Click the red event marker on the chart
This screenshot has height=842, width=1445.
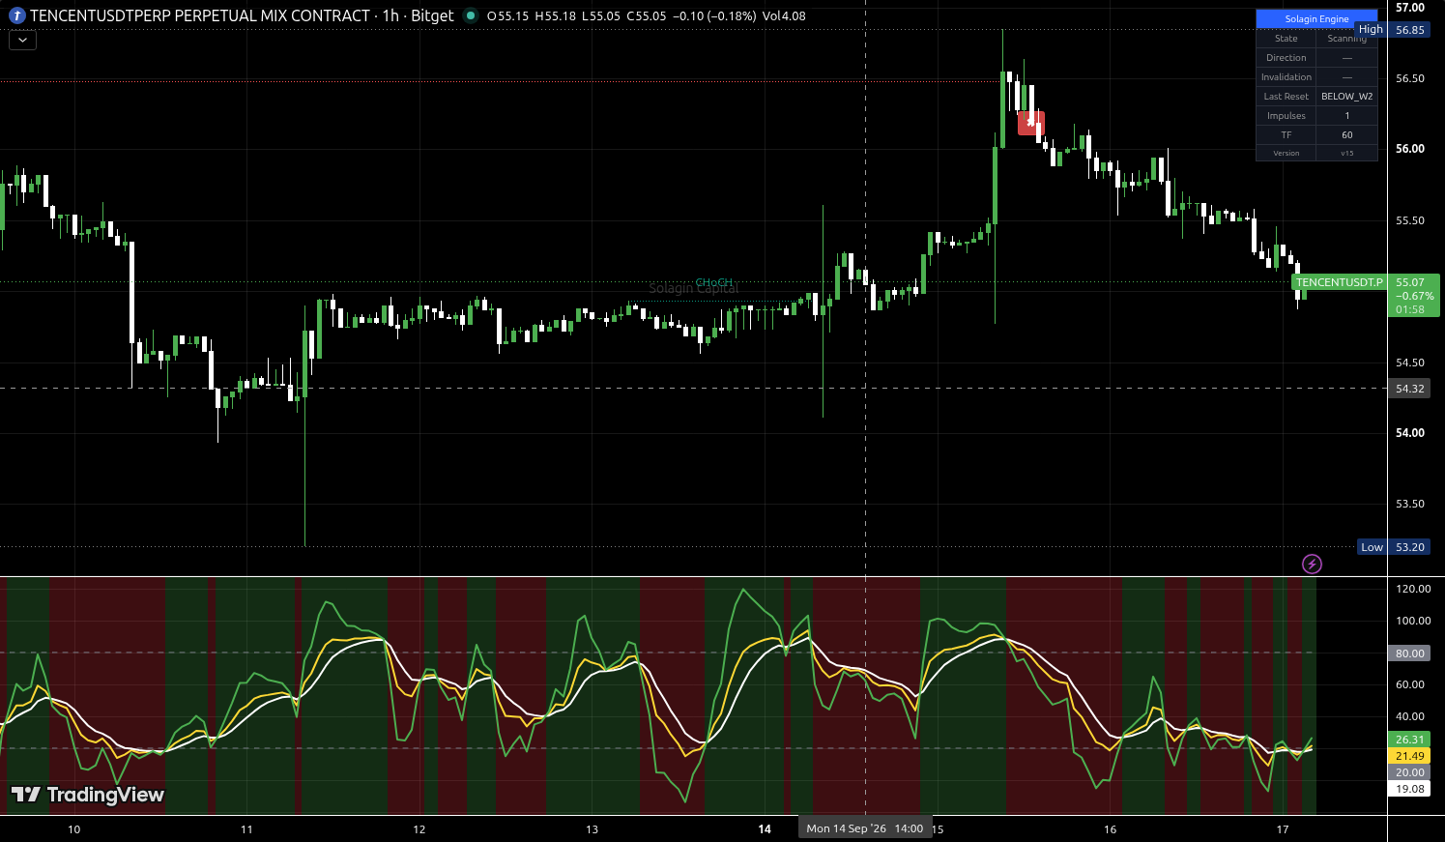1031,123
